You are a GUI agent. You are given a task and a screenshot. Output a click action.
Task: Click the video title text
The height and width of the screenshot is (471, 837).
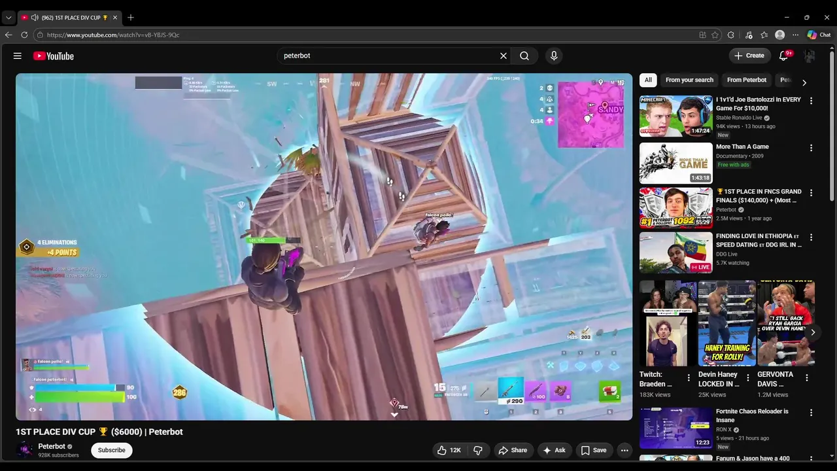pos(99,432)
